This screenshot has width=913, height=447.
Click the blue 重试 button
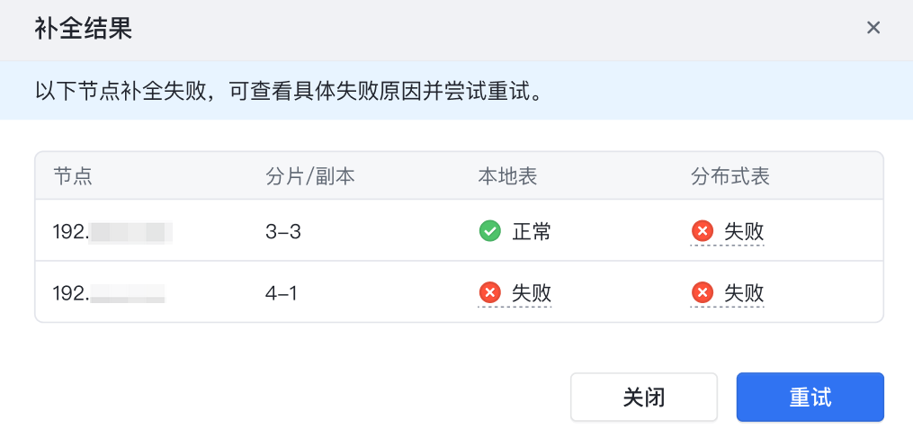810,397
